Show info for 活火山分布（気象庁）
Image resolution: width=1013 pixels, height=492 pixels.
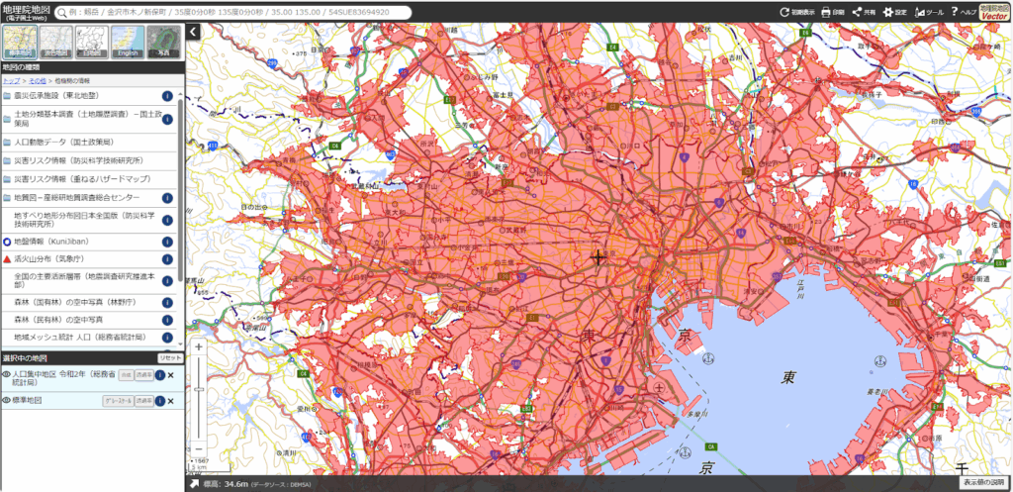click(x=167, y=259)
